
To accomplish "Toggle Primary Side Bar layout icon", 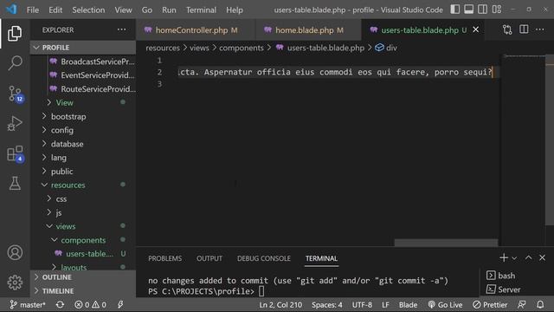I will tap(455, 10).
